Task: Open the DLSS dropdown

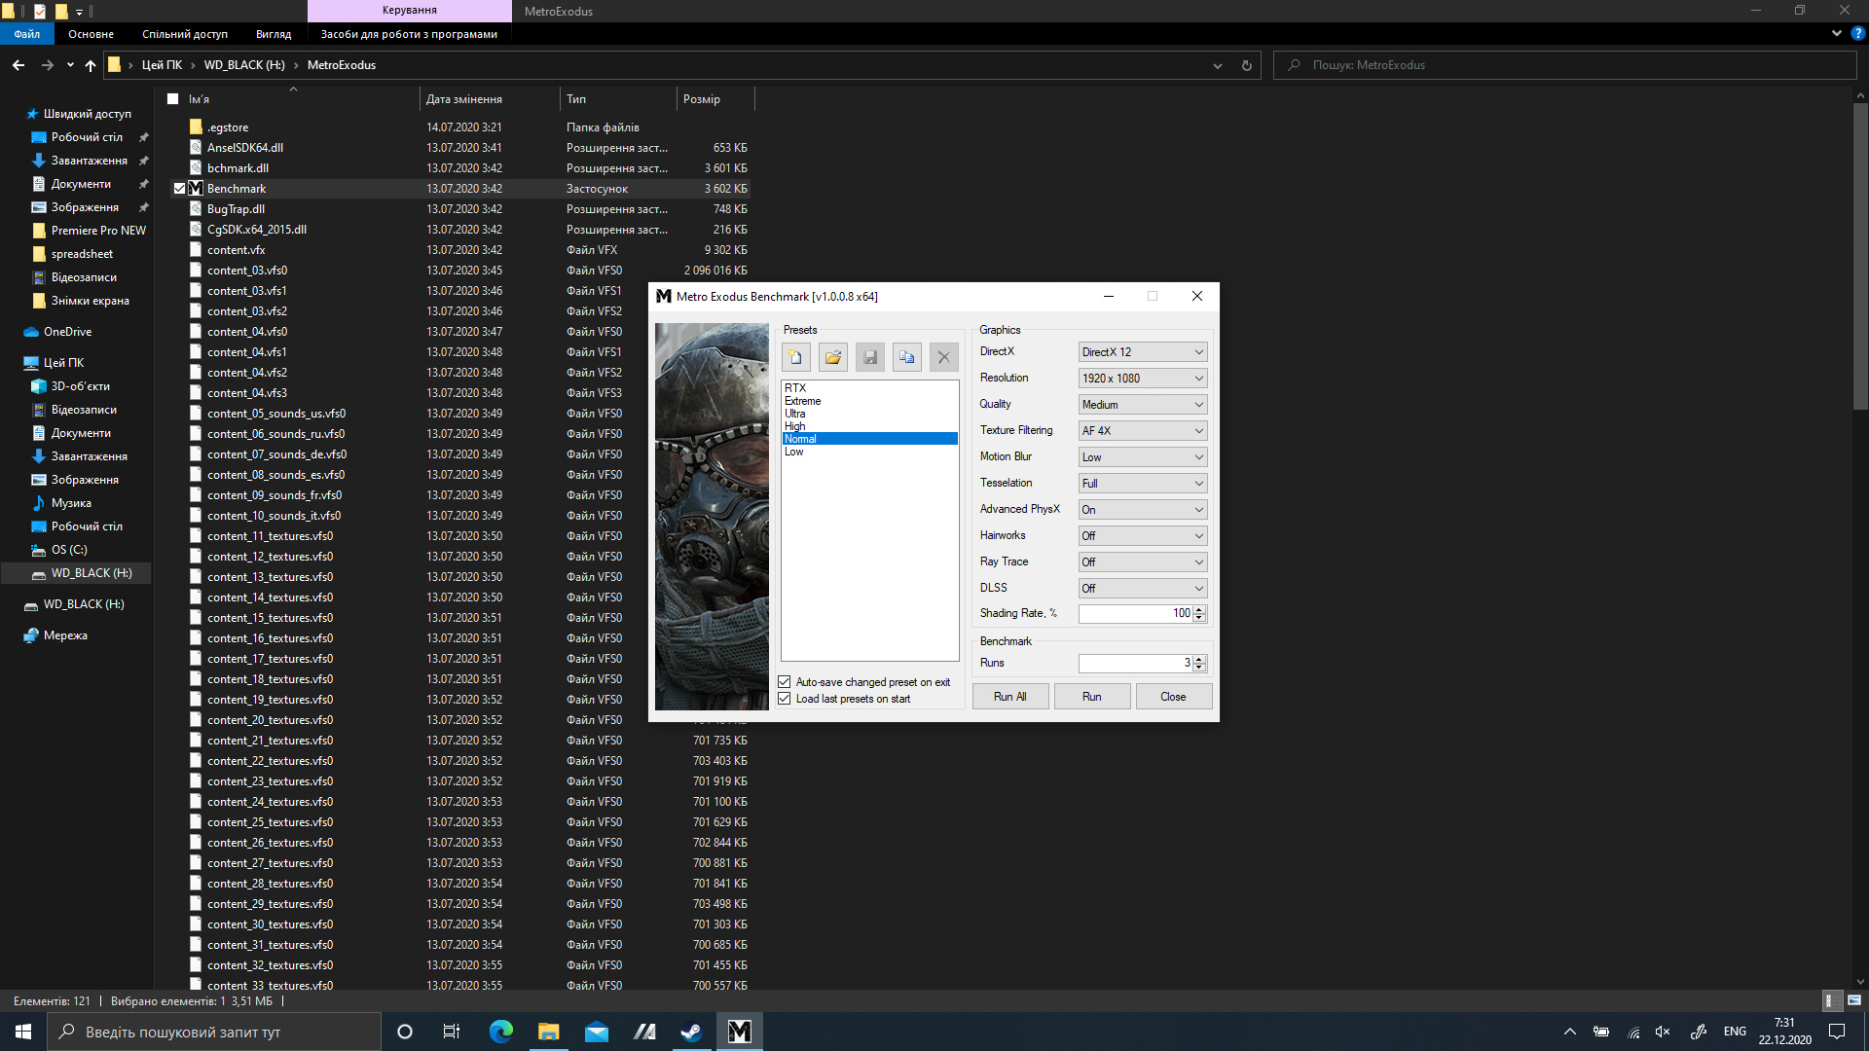Action: [1143, 589]
